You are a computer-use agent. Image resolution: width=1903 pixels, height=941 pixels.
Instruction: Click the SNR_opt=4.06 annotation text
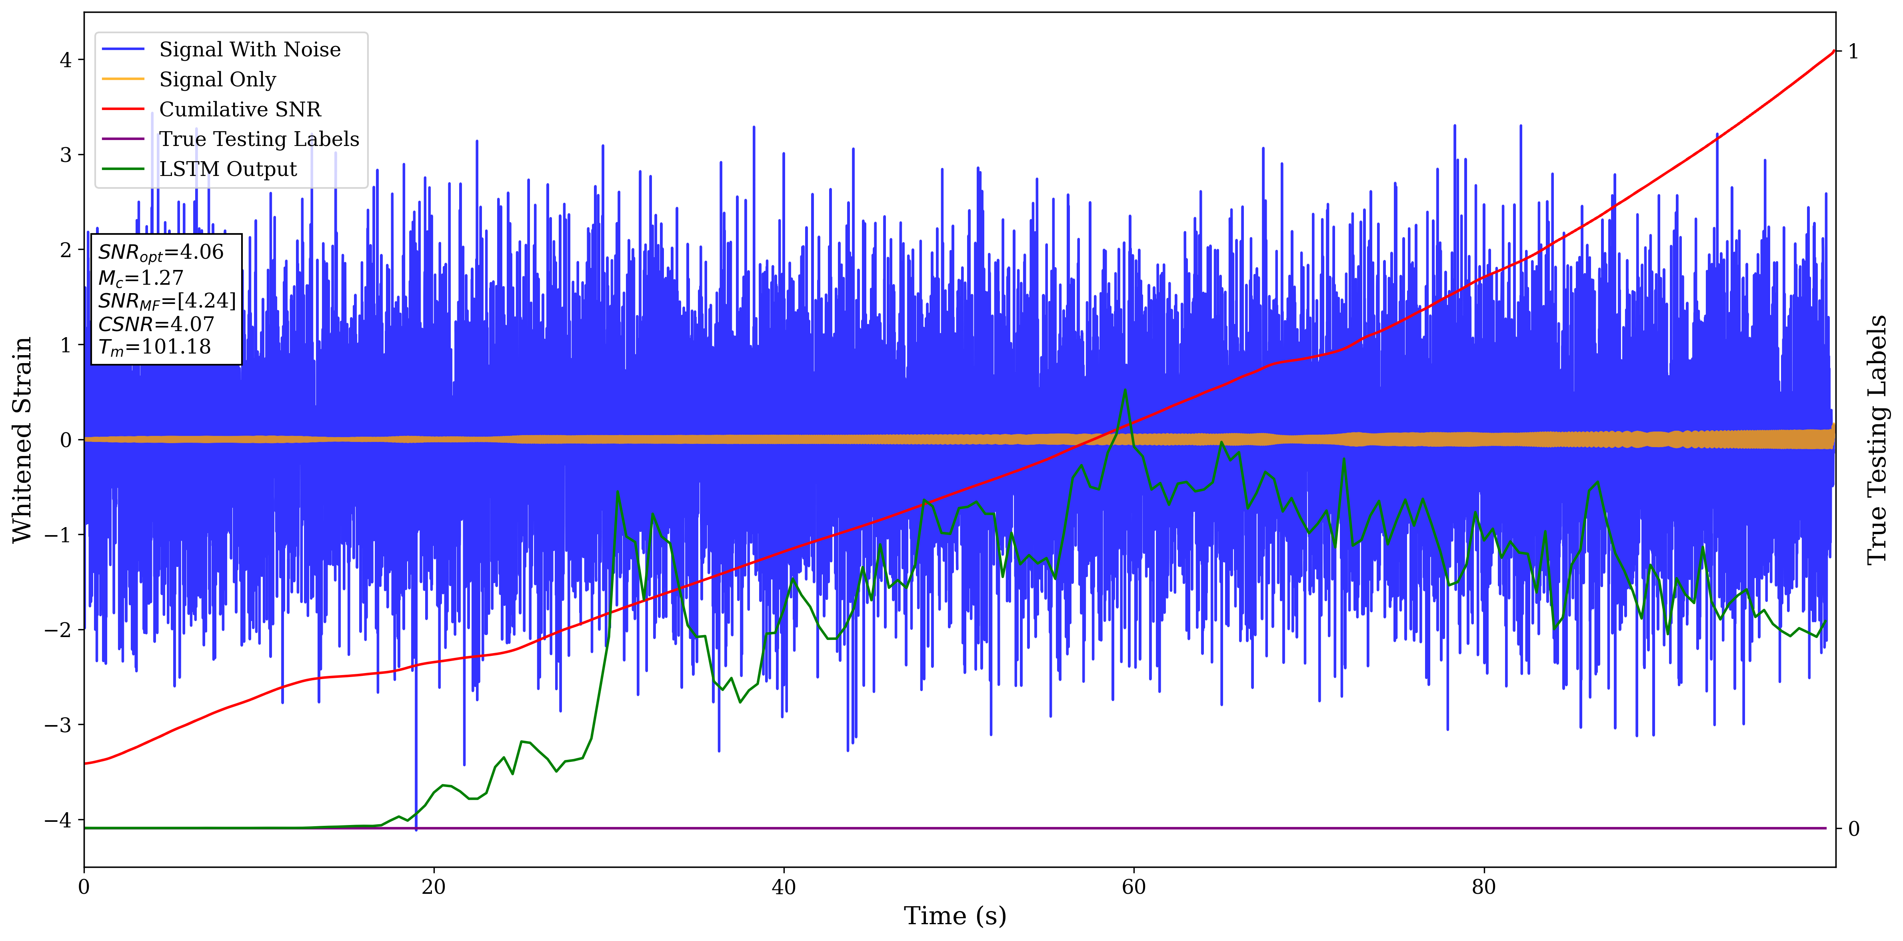160,253
